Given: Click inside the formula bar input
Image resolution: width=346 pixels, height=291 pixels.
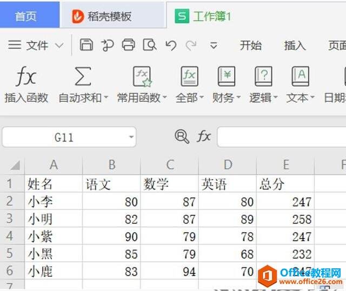Looking at the screenshot, I should (x=281, y=137).
